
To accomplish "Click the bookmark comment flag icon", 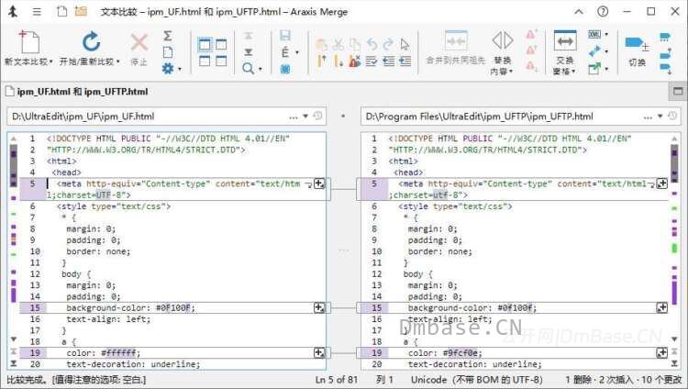I will click(665, 37).
